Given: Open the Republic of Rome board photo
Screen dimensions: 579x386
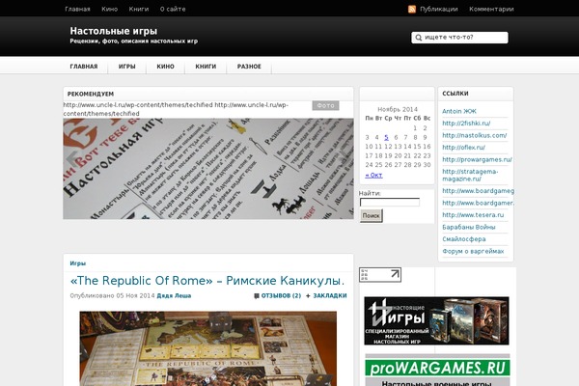Looking at the screenshot, I should [x=207, y=348].
